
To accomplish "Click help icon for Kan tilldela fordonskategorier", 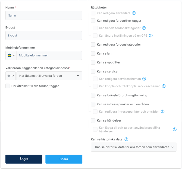I will [144, 28].
